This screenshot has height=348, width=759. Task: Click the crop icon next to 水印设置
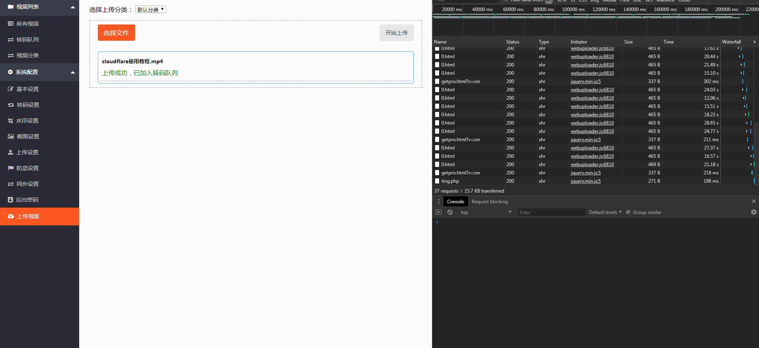(11, 121)
